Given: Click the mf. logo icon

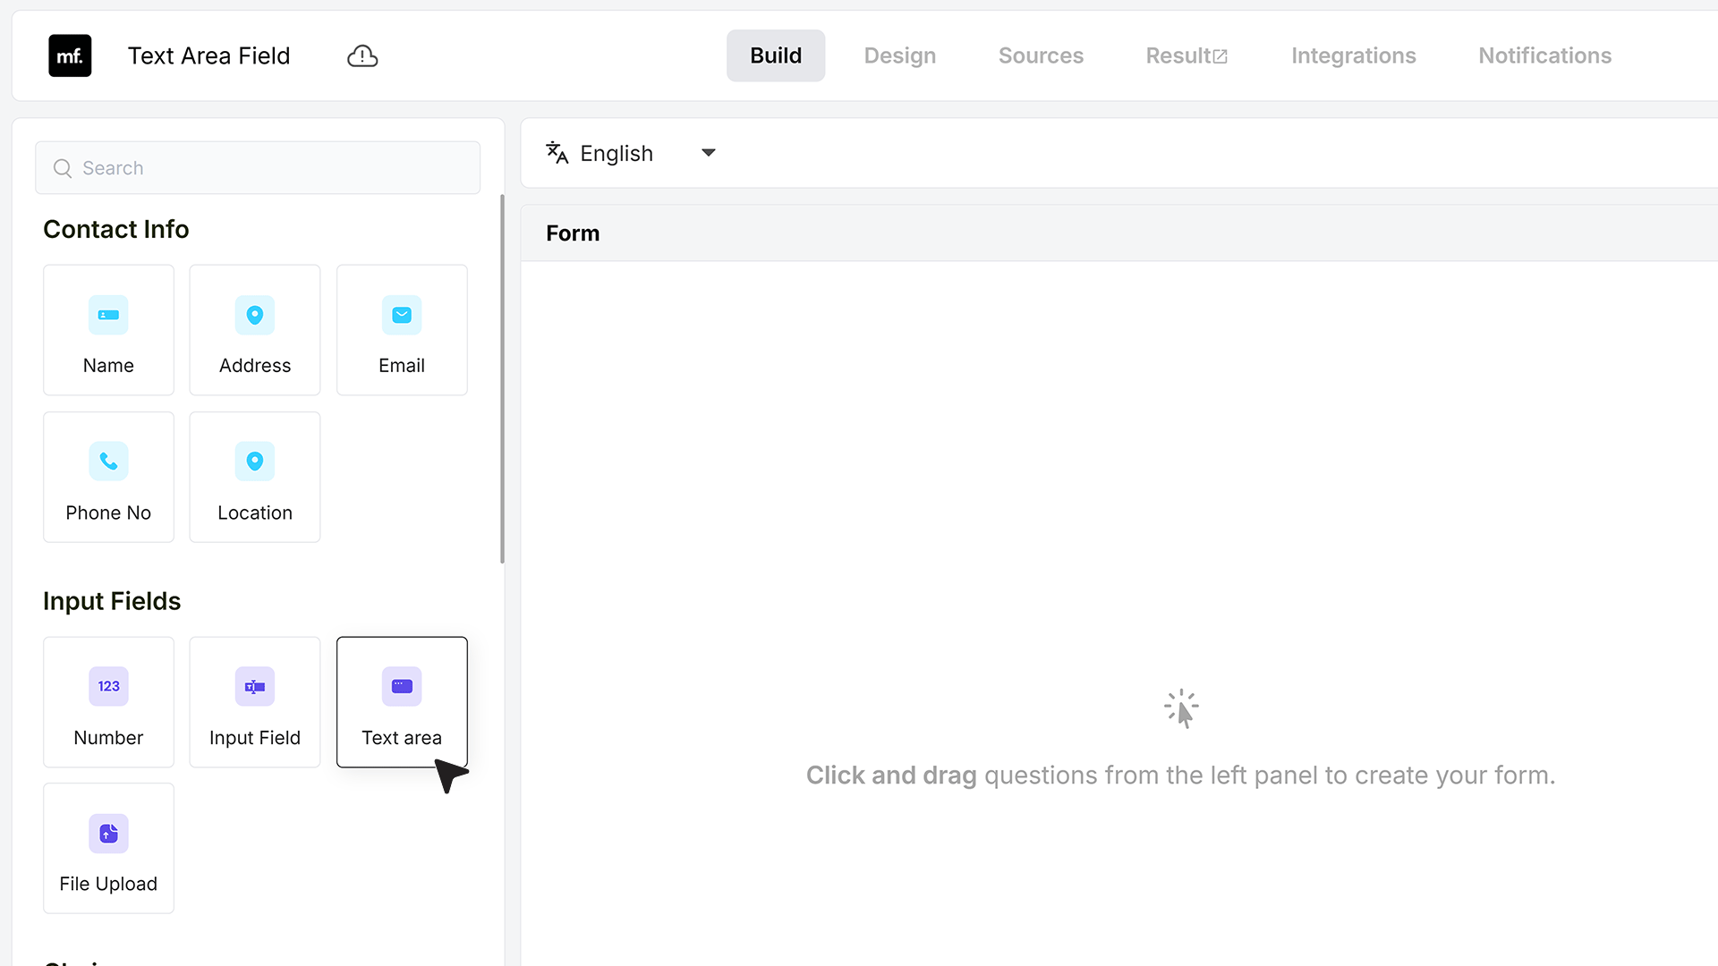Looking at the screenshot, I should click(x=70, y=55).
